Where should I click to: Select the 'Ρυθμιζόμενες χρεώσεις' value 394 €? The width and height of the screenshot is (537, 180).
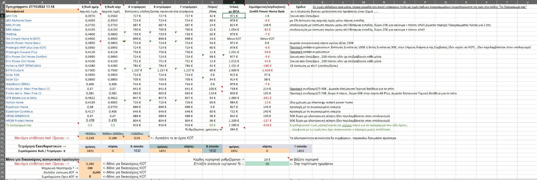pyautogui.click(x=234, y=129)
